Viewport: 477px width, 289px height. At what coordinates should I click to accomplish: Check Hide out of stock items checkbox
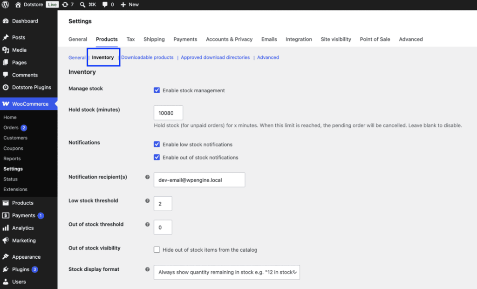pyautogui.click(x=157, y=250)
